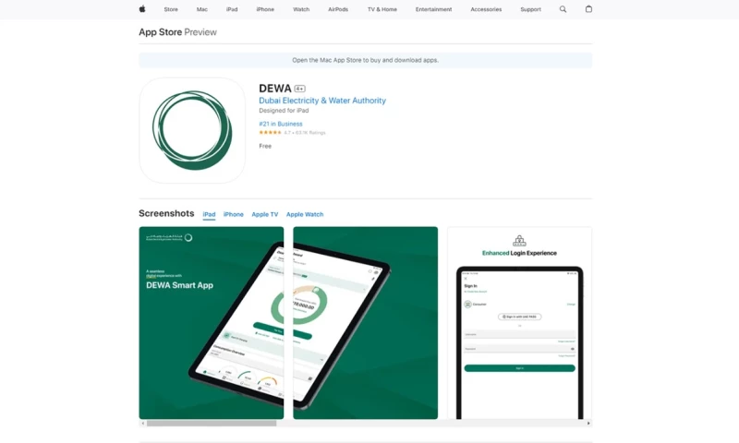This screenshot has width=739, height=443.
Task: Open the search magnifier icon
Action: point(563,9)
